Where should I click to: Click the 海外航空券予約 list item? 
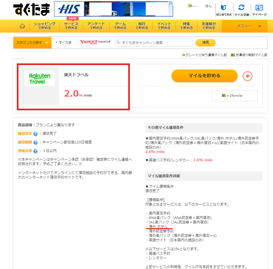click(161, 231)
